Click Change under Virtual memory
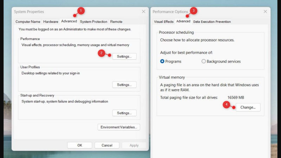The image size is (281, 158). point(248,107)
